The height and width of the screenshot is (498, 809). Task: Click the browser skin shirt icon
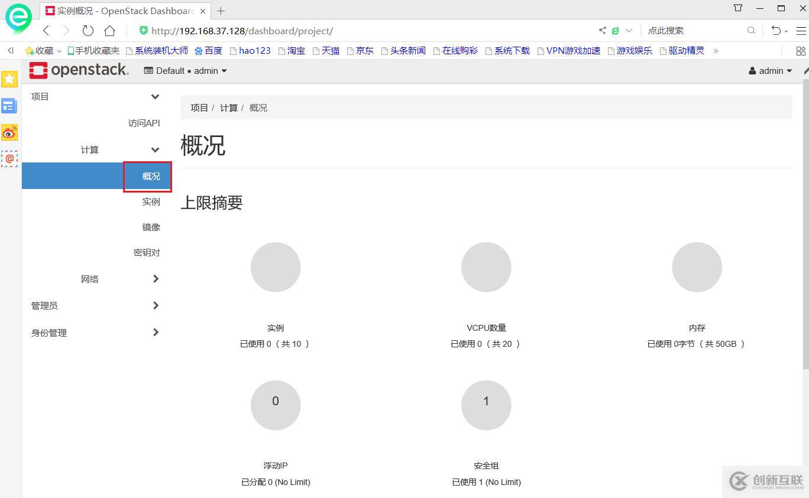[x=738, y=8]
